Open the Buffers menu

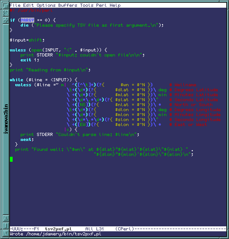tap(68, 5)
